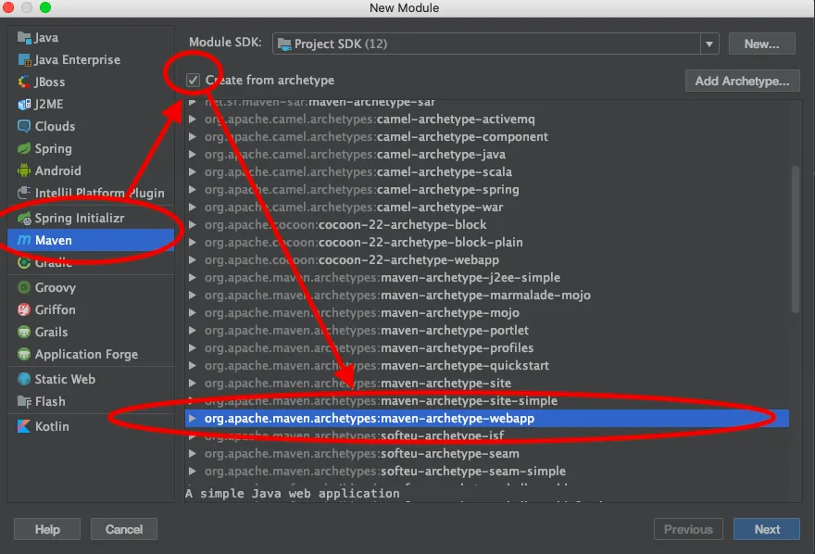The width and height of the screenshot is (815, 554).
Task: Select the Flash icon
Action: 24,402
